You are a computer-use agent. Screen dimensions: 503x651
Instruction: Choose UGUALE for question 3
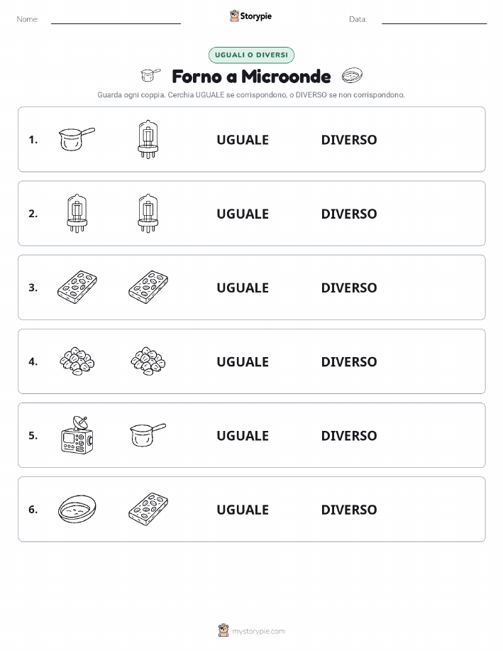tap(243, 288)
